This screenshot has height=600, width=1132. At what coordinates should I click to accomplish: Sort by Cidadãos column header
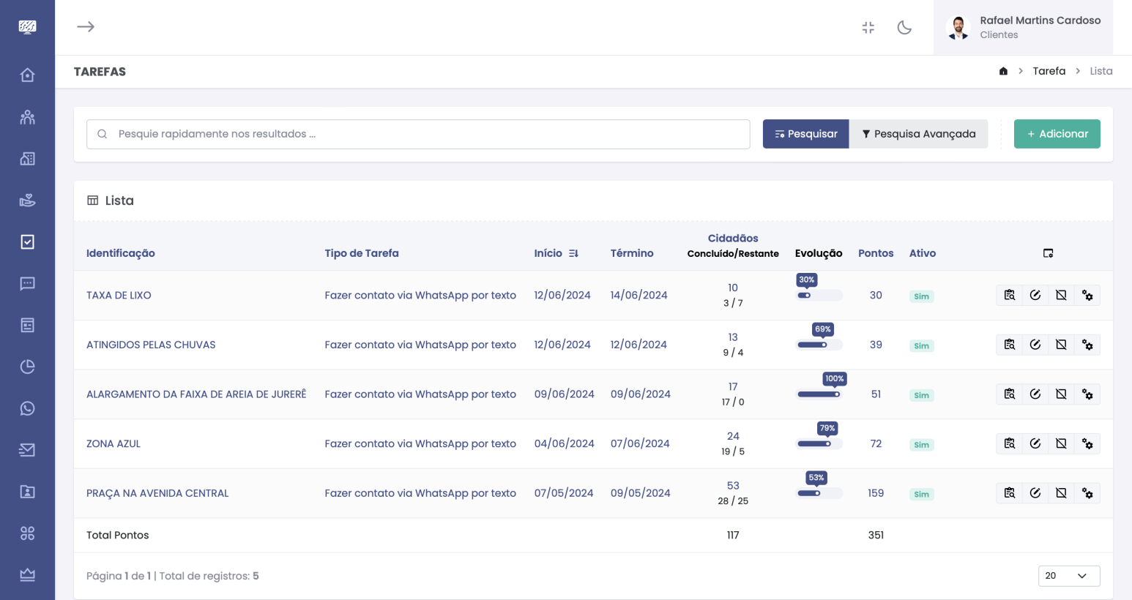coord(733,239)
